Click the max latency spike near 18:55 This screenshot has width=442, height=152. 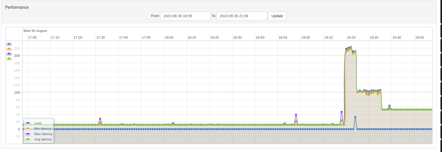[x=296, y=115]
